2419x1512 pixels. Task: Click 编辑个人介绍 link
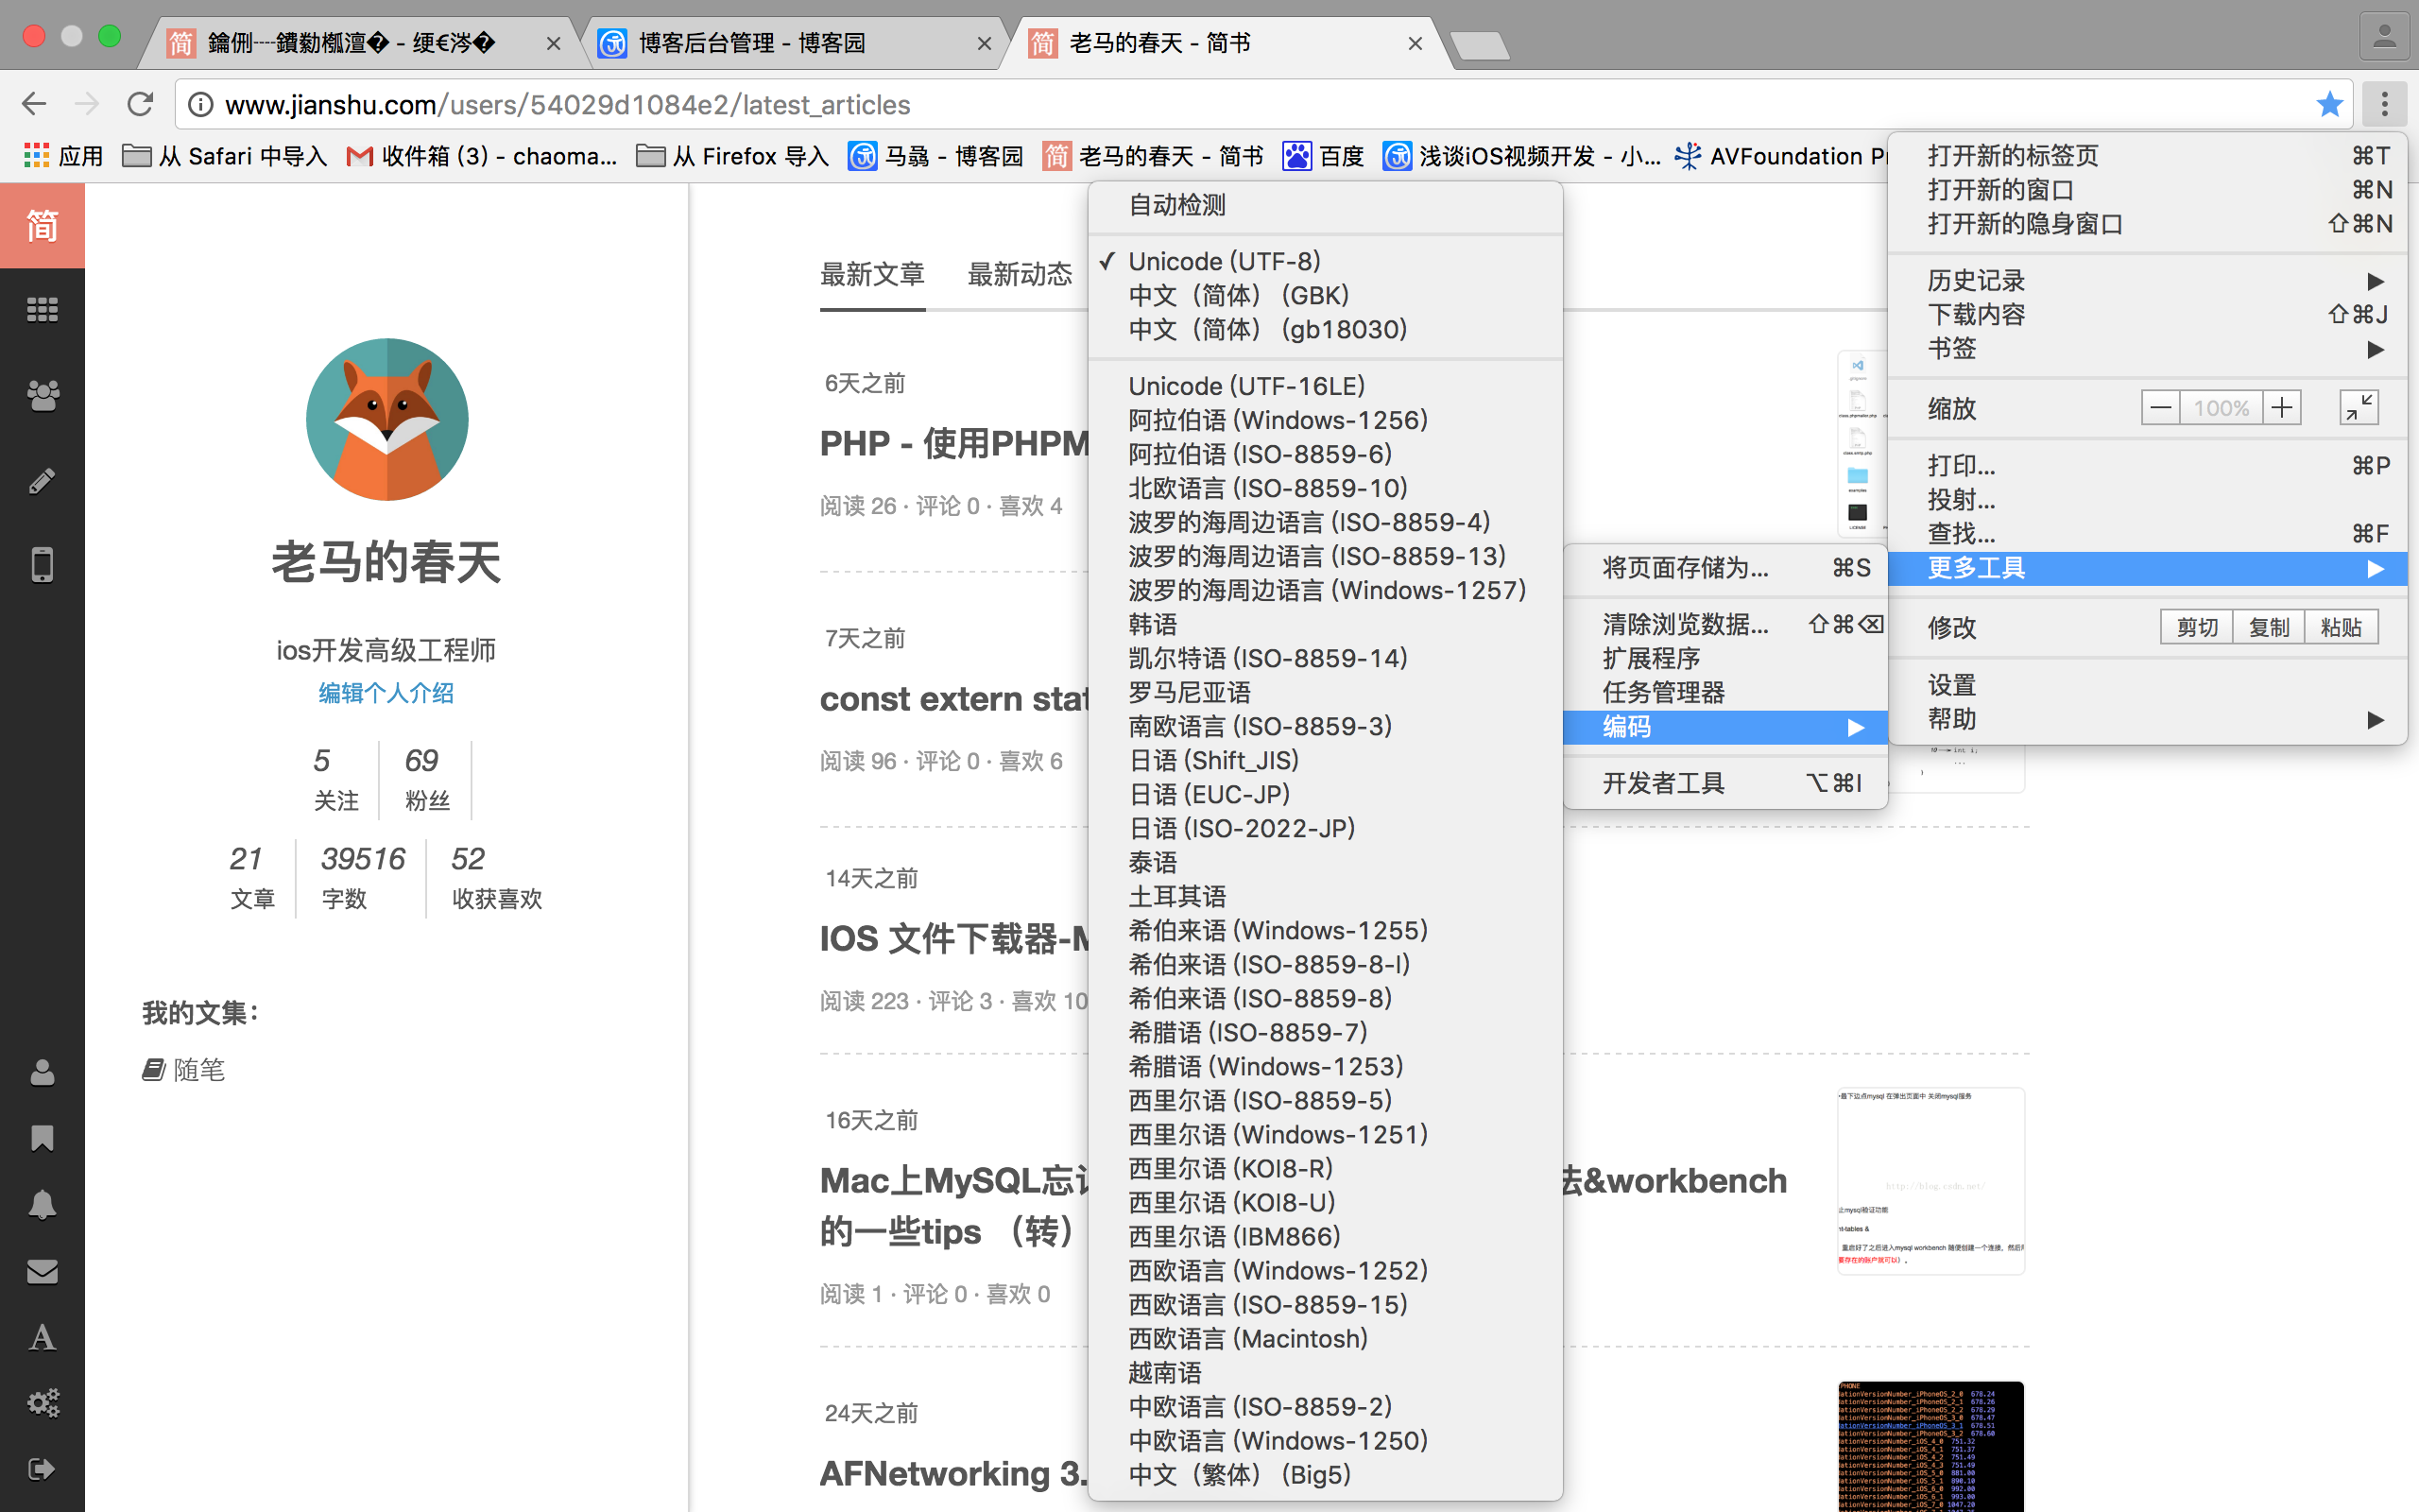(386, 693)
